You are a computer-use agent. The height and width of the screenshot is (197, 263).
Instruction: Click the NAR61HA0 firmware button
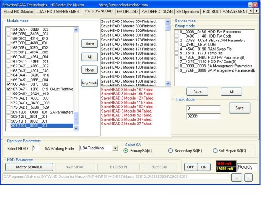75,167
